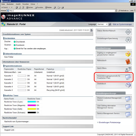
Task: Open the Extras menu
Action: coord(33,4)
